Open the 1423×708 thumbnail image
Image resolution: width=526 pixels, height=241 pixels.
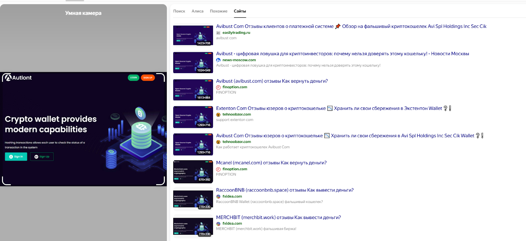(x=193, y=35)
